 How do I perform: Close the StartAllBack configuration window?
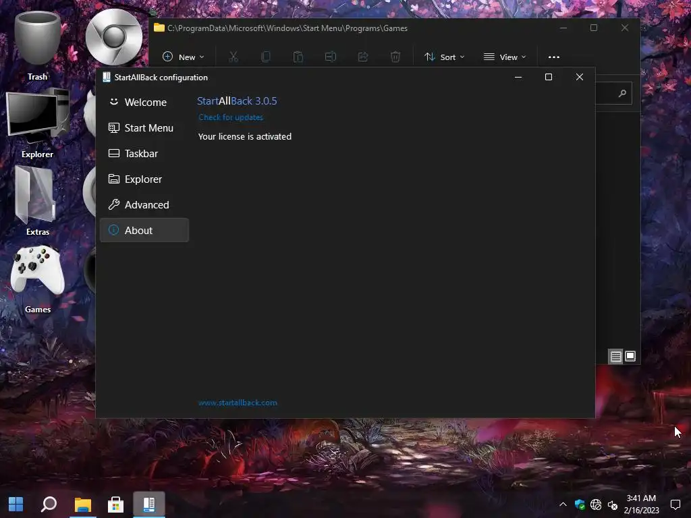point(580,77)
